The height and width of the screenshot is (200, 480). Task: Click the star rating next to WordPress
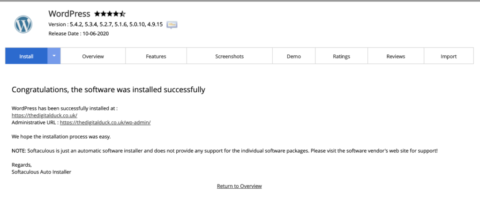click(x=110, y=14)
